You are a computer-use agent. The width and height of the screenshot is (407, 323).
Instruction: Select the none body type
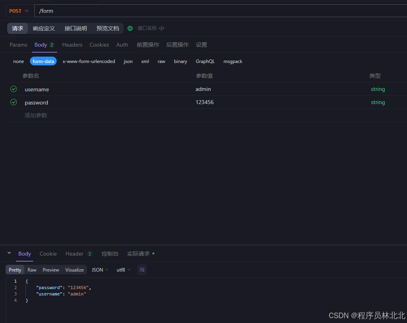[18, 61]
